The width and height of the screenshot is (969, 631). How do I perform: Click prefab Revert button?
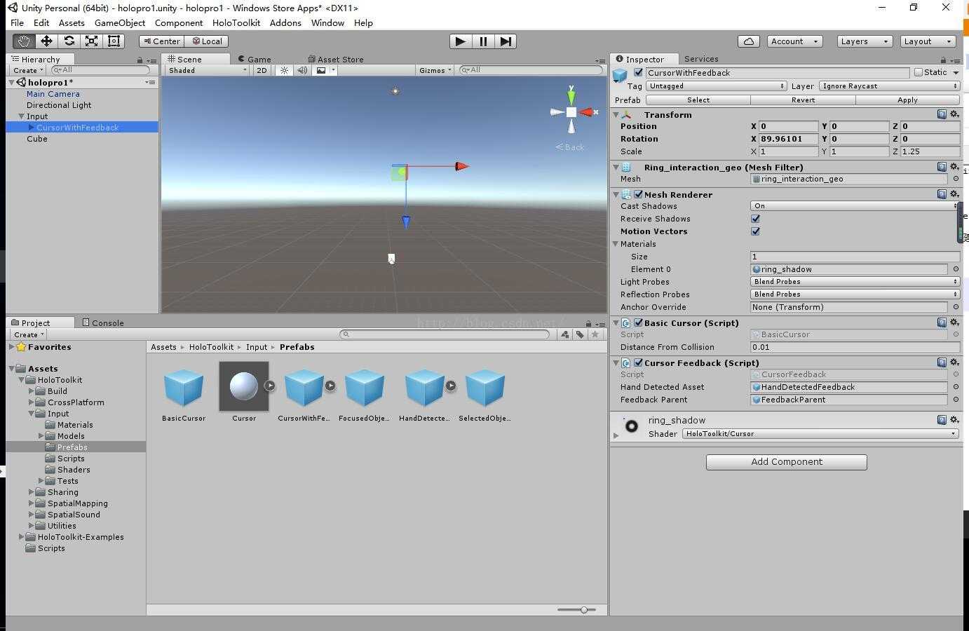coord(804,100)
